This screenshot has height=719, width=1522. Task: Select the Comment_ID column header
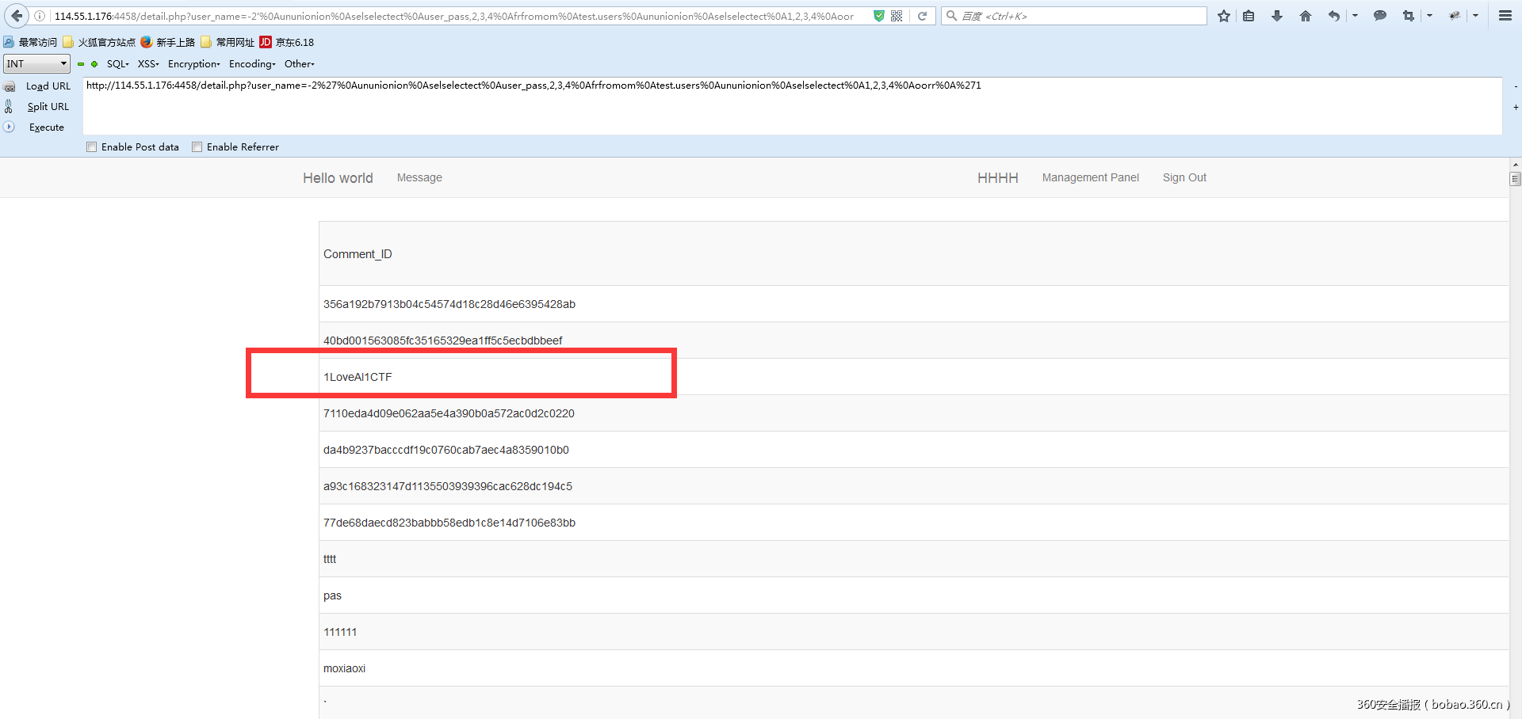click(358, 254)
